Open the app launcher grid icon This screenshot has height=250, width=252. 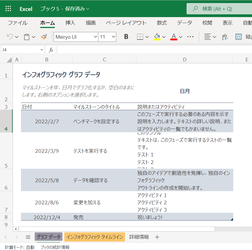pyautogui.click(x=8, y=9)
